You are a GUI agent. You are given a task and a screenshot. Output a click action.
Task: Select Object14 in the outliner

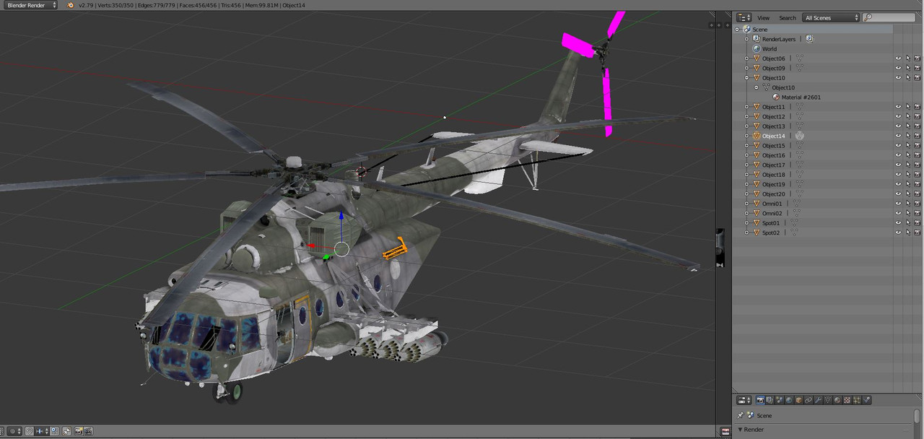(773, 136)
